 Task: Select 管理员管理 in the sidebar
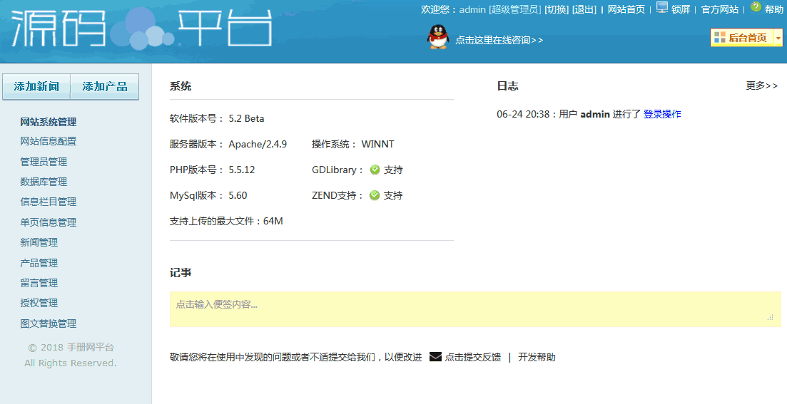(x=44, y=162)
